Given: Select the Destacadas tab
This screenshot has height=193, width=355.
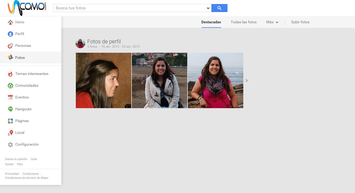Looking at the screenshot, I should (x=211, y=22).
